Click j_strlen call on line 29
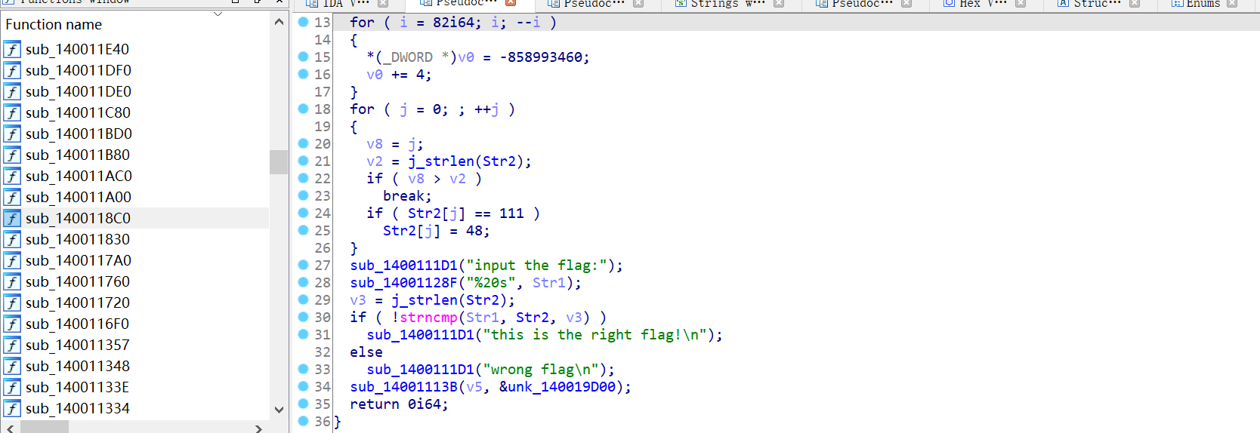 tap(425, 300)
